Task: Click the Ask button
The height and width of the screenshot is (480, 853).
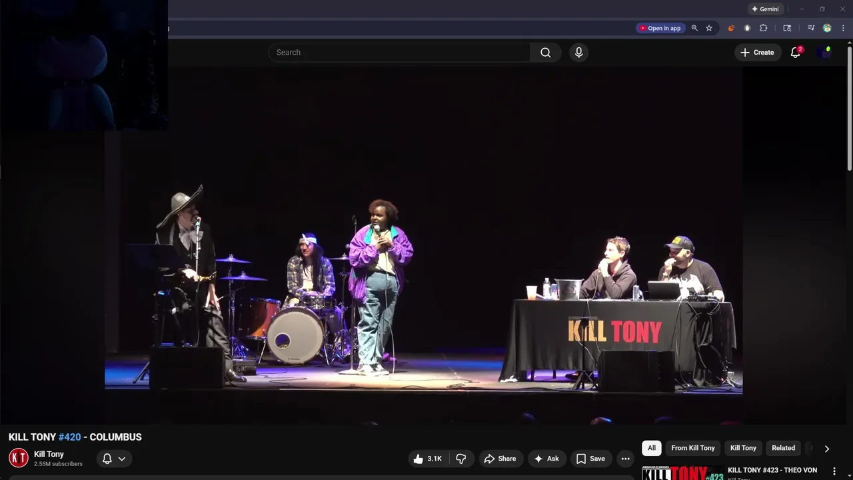Action: click(x=546, y=459)
